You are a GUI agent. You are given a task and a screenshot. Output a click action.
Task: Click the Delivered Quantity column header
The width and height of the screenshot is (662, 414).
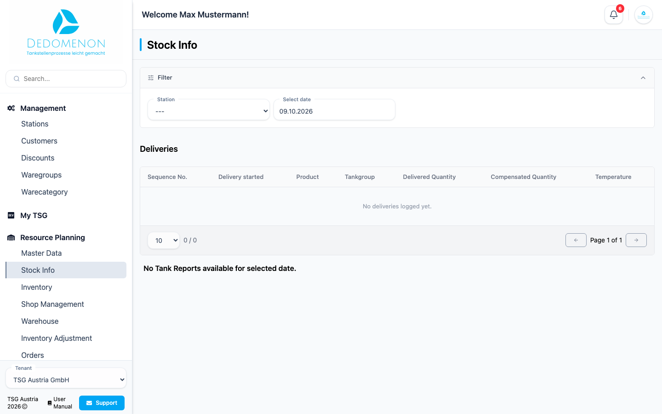click(x=429, y=177)
